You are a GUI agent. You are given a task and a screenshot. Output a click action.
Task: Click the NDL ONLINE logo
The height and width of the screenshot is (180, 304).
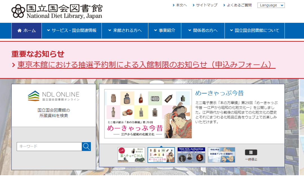(x=53, y=95)
